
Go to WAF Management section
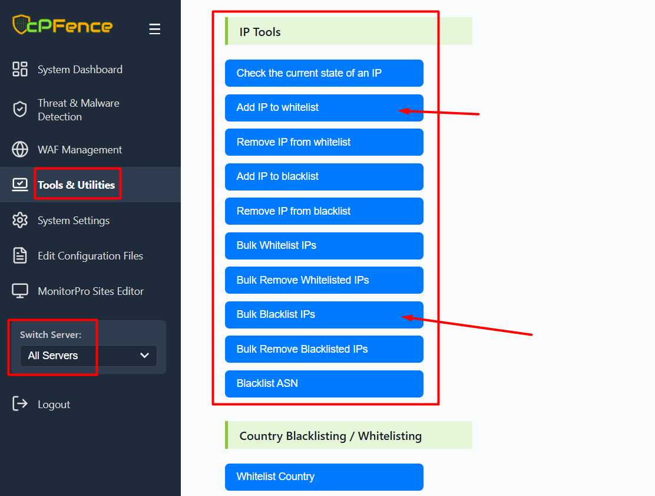[80, 150]
